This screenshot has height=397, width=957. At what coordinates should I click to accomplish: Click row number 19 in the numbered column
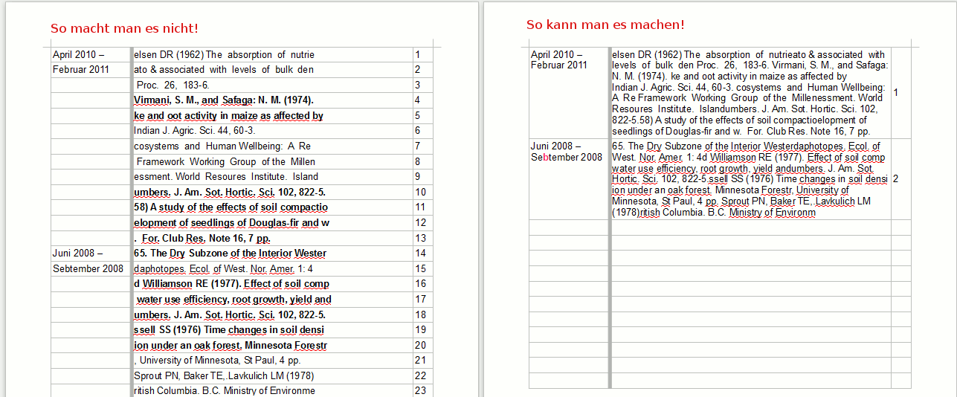tap(421, 329)
